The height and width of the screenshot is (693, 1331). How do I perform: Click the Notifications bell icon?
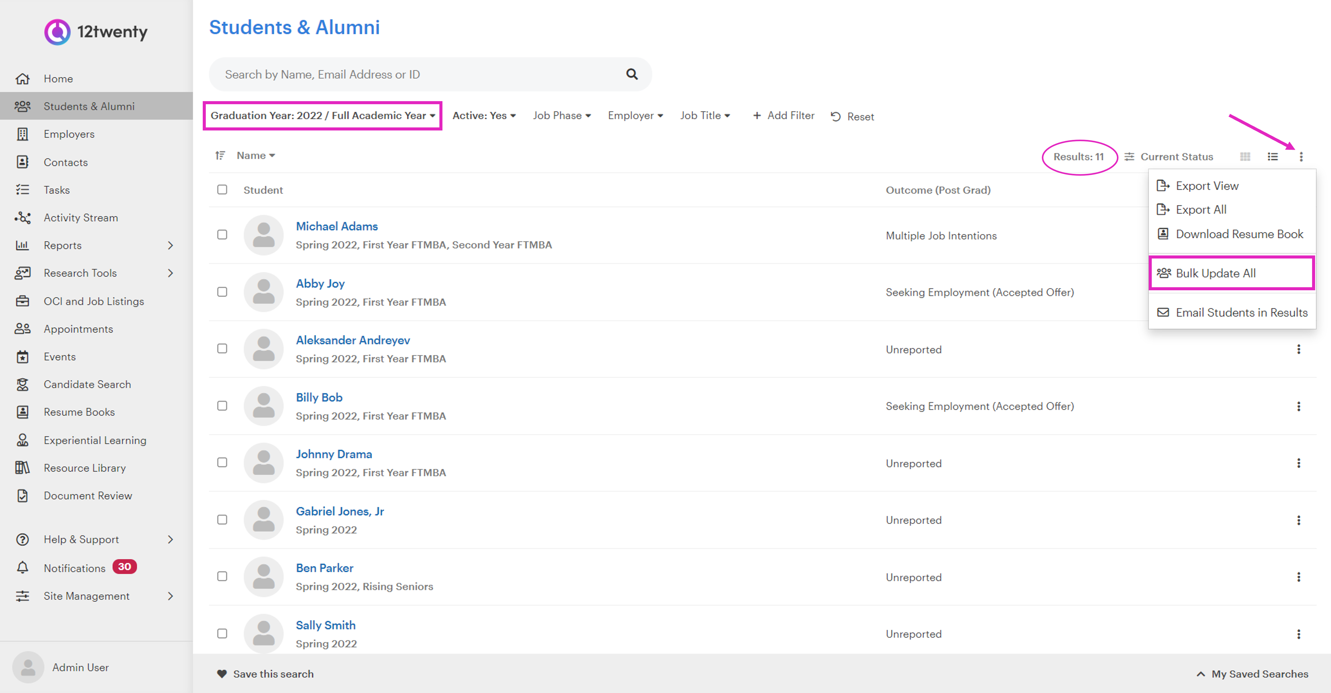[x=22, y=568]
